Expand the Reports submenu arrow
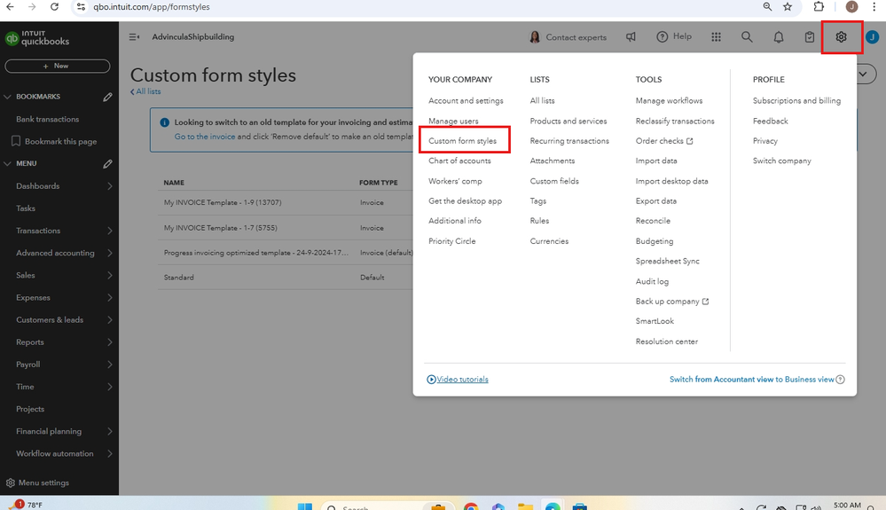886x510 pixels. (x=110, y=342)
